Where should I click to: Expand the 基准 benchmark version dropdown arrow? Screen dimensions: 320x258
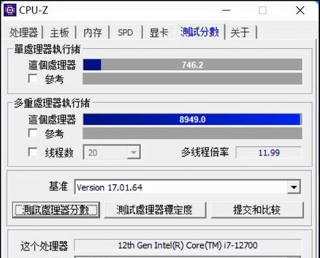(294, 187)
